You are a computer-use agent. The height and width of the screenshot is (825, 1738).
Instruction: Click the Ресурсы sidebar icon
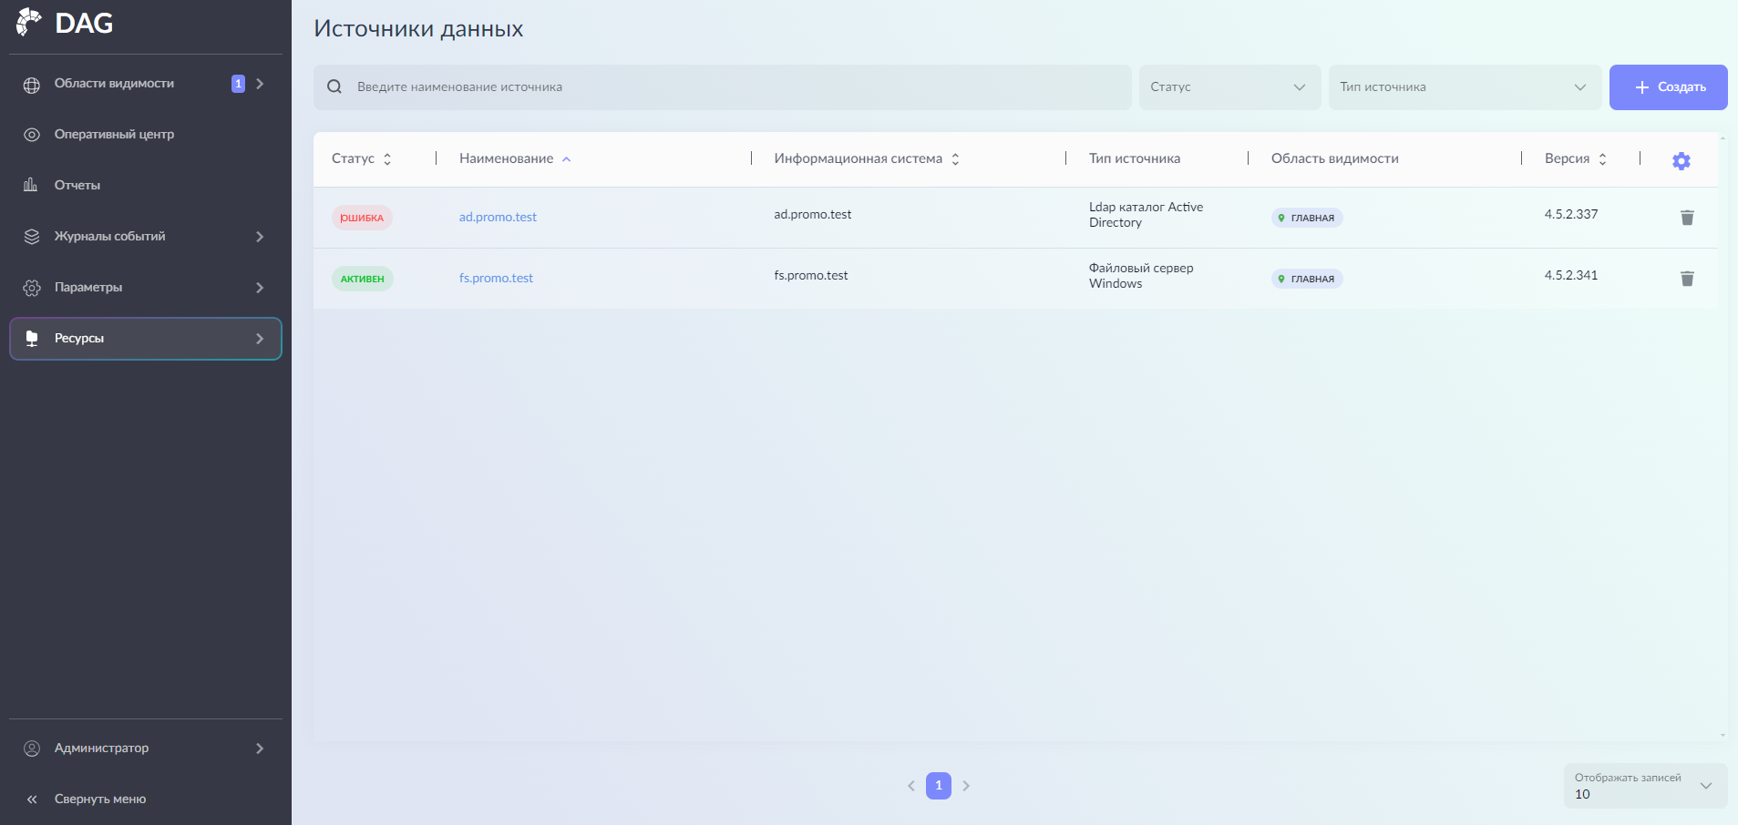click(x=32, y=339)
